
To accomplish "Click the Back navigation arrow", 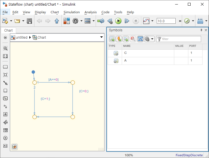I will (x=39, y=21).
